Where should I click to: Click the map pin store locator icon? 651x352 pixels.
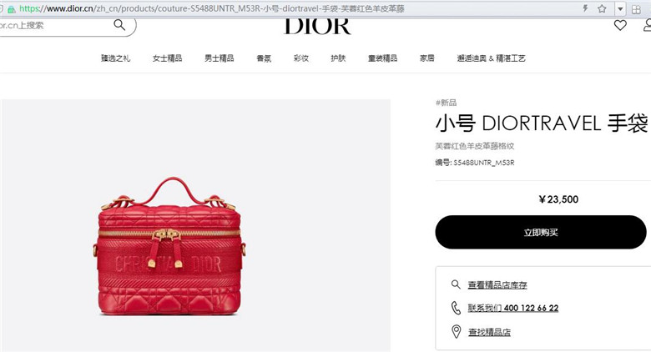point(456,332)
